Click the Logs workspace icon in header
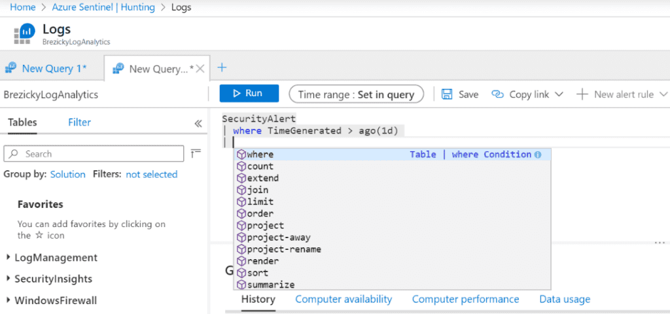 pyautogui.click(x=24, y=34)
